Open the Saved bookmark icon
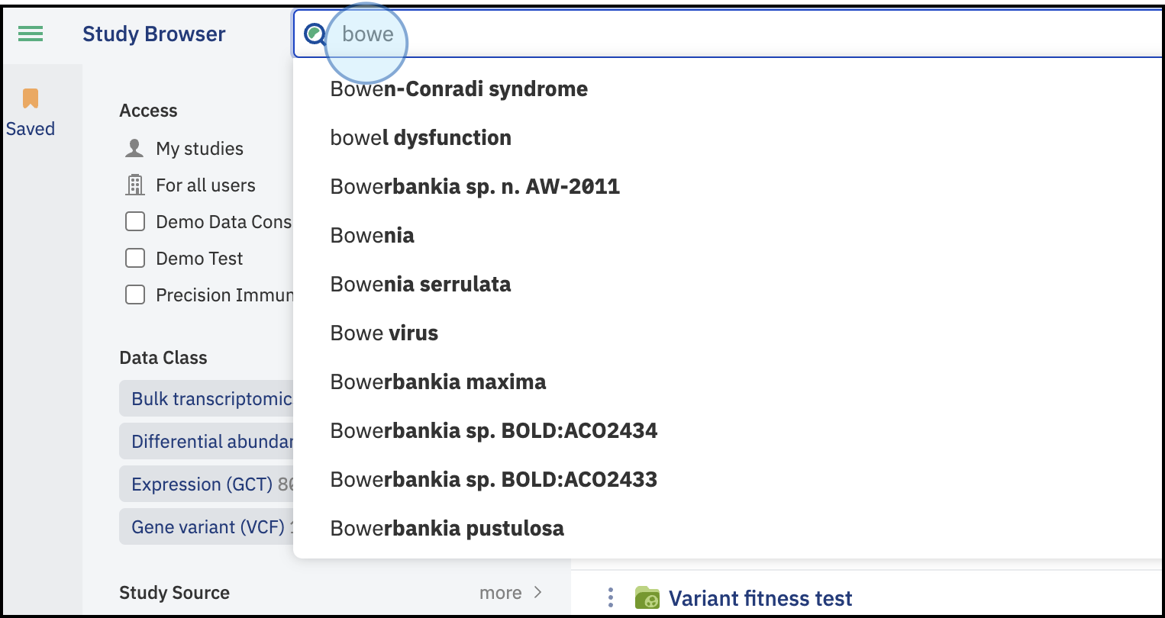 tap(31, 98)
